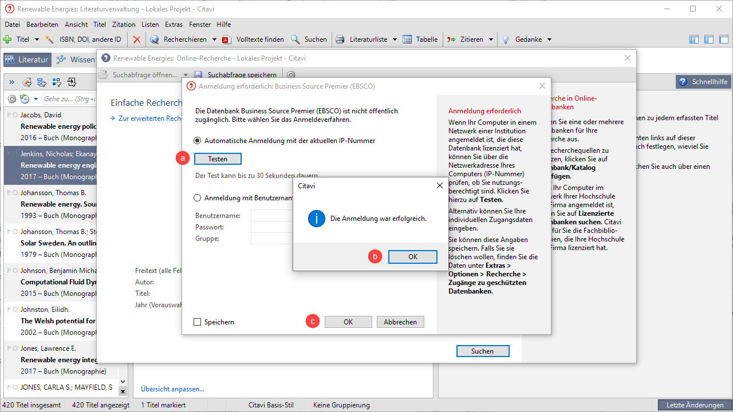The image size is (733, 412).
Task: Open the Suchabfrage öffnen dropdown arrow
Action: (186, 75)
